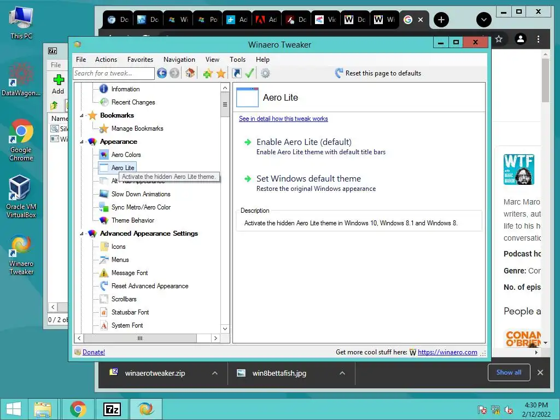Click the green checkmark toolbar icon
This screenshot has height=420, width=560.
coord(249,73)
